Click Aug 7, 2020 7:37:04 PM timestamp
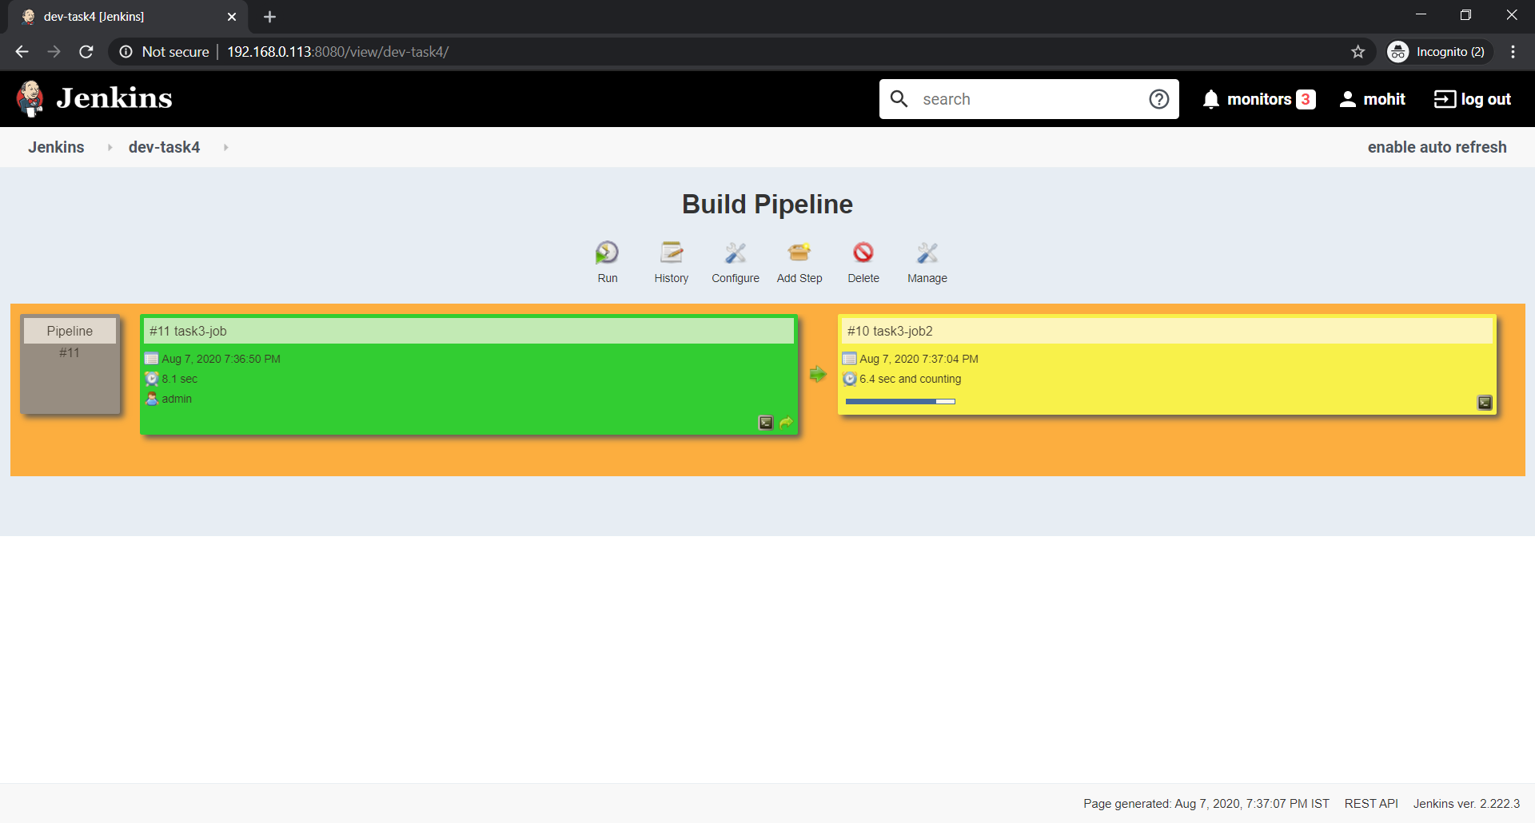The height and width of the screenshot is (823, 1535). 919,359
